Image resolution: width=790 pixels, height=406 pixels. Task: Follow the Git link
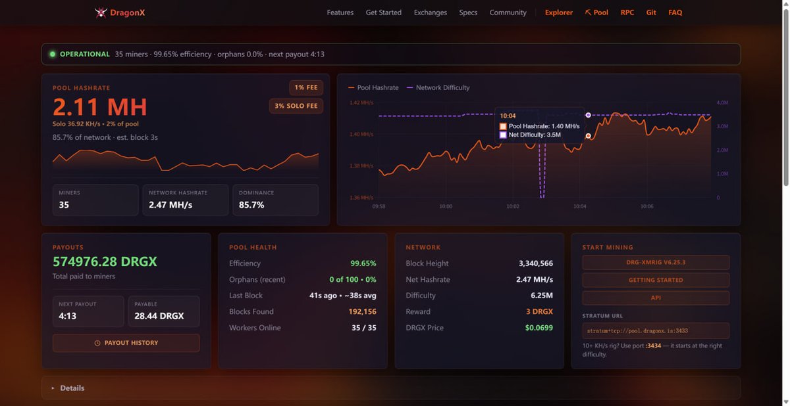(651, 12)
